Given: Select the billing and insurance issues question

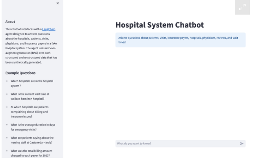Looking at the screenshot, I should click(30, 112).
